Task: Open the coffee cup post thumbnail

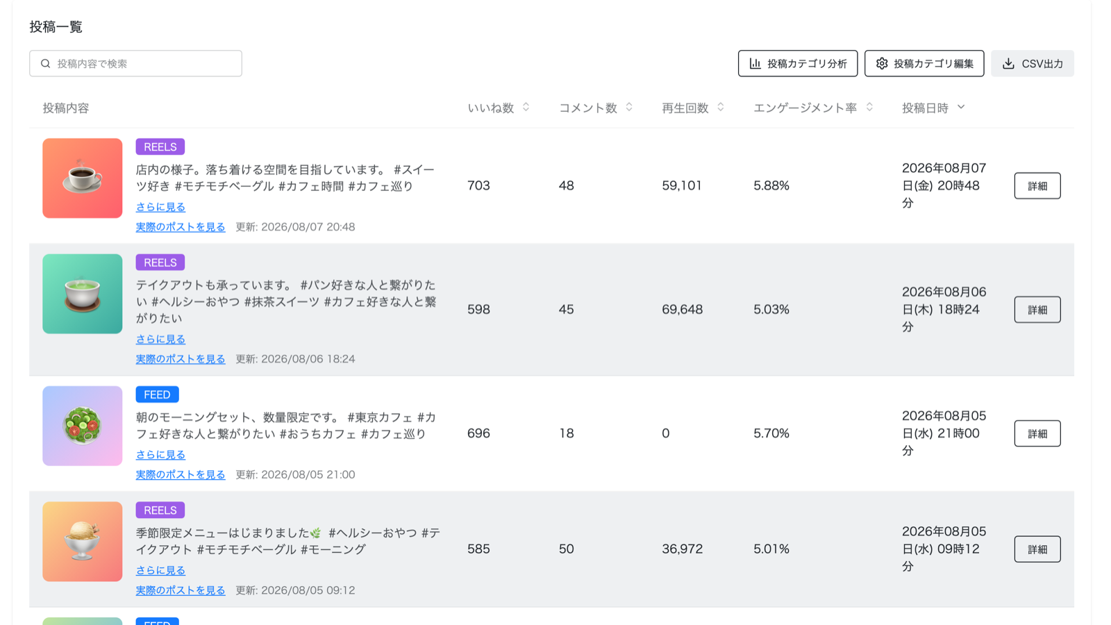Action: pos(82,178)
